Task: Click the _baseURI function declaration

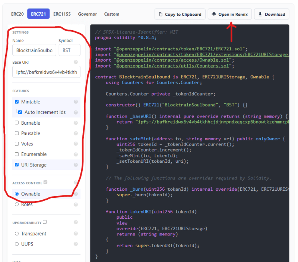Action: (197, 116)
